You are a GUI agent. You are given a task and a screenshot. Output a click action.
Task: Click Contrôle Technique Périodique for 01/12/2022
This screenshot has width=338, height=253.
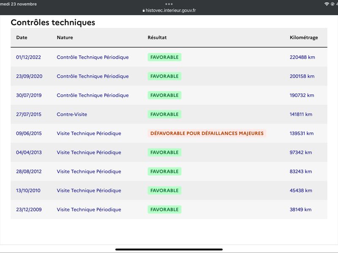[x=93, y=57]
